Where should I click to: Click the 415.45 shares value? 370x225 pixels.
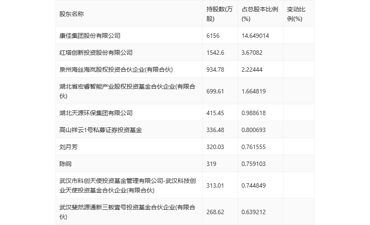[215, 113]
